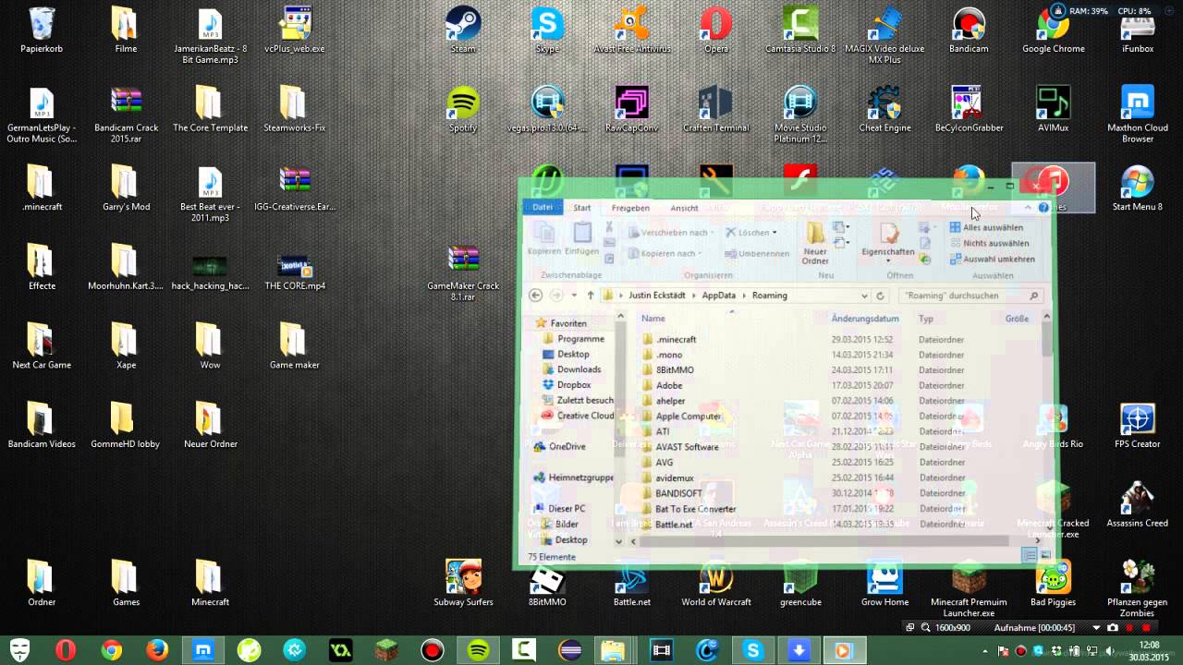
Task: Select the Freigeben ribbon tab
Action: tap(630, 208)
